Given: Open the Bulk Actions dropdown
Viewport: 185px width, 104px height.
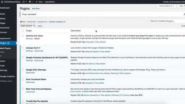Looking at the screenshot, I should tap(28, 26).
